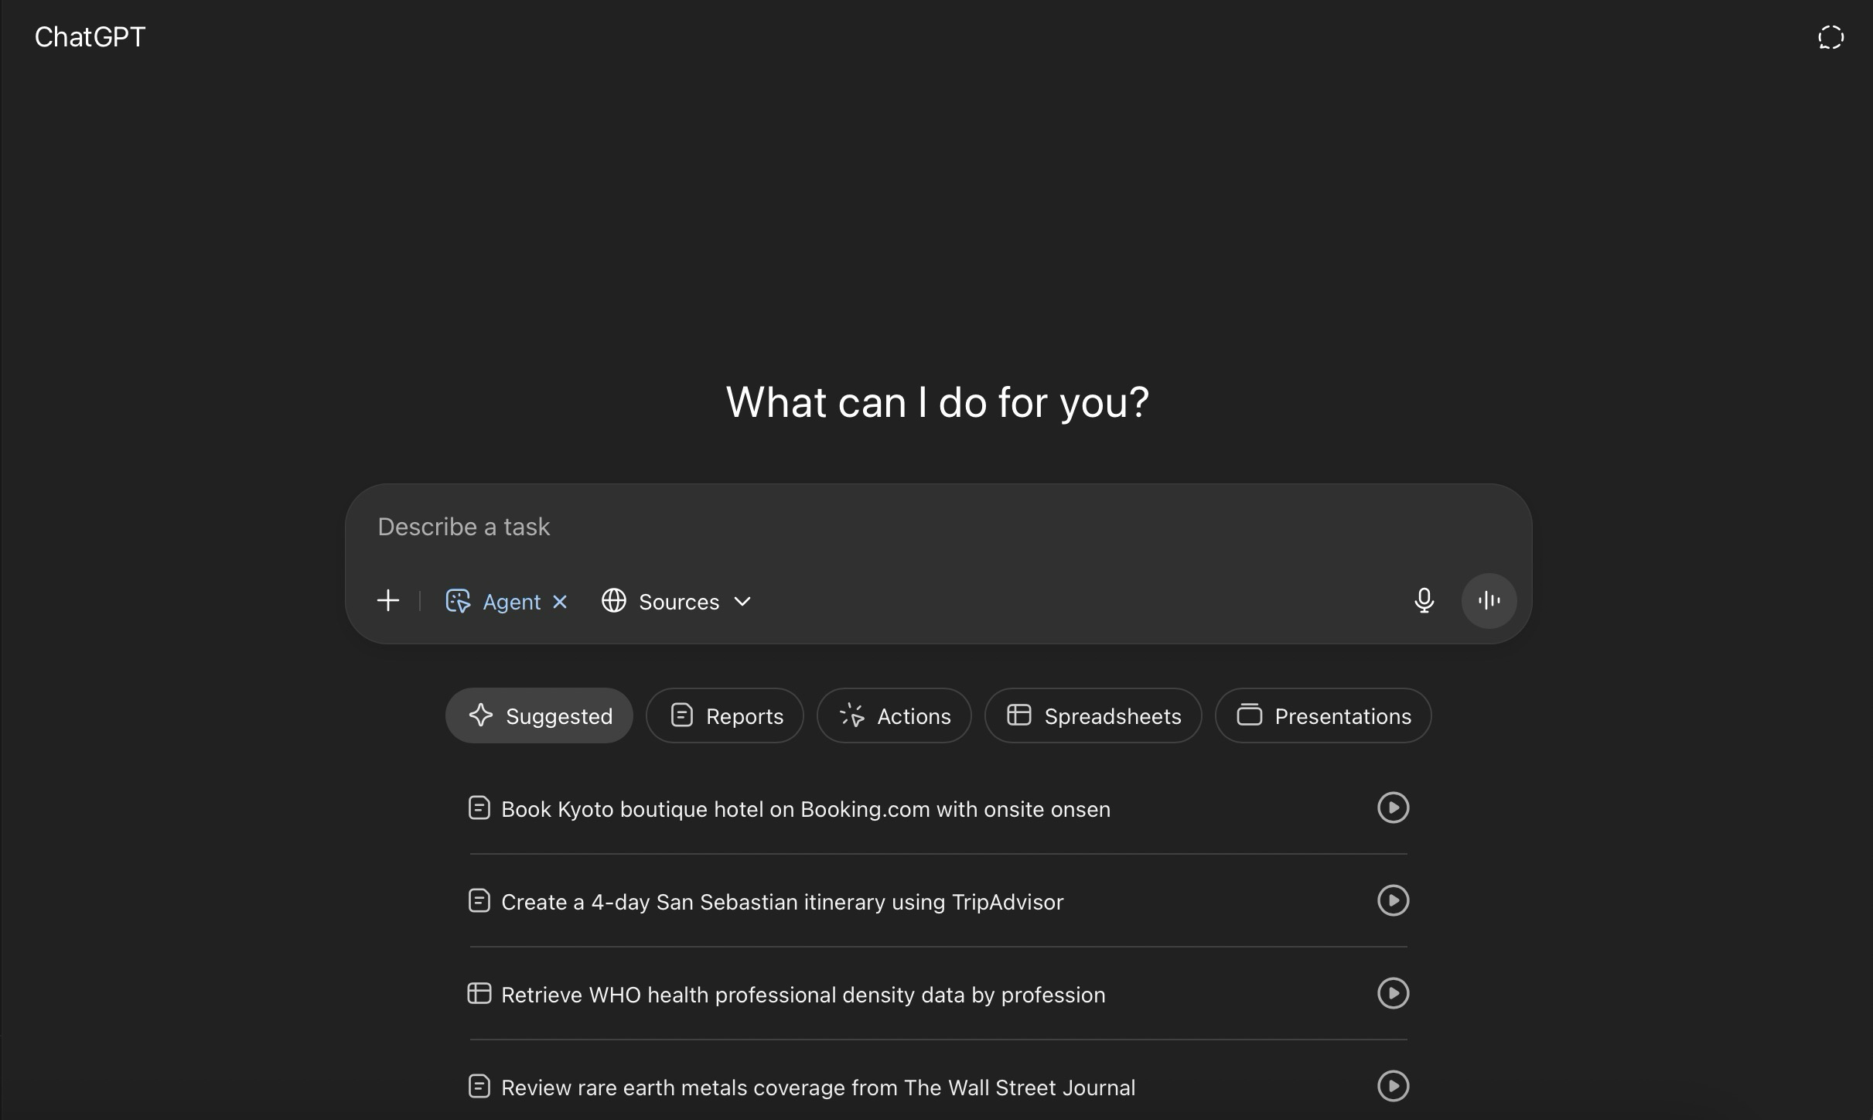Run the San Sebastian itinerary play icon
Viewport: 1873px width, 1120px height.
1393,900
